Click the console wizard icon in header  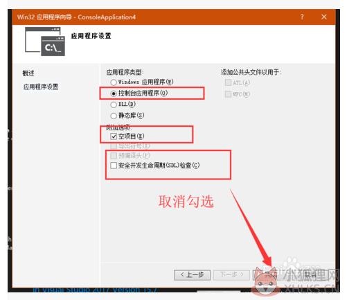[45, 42]
